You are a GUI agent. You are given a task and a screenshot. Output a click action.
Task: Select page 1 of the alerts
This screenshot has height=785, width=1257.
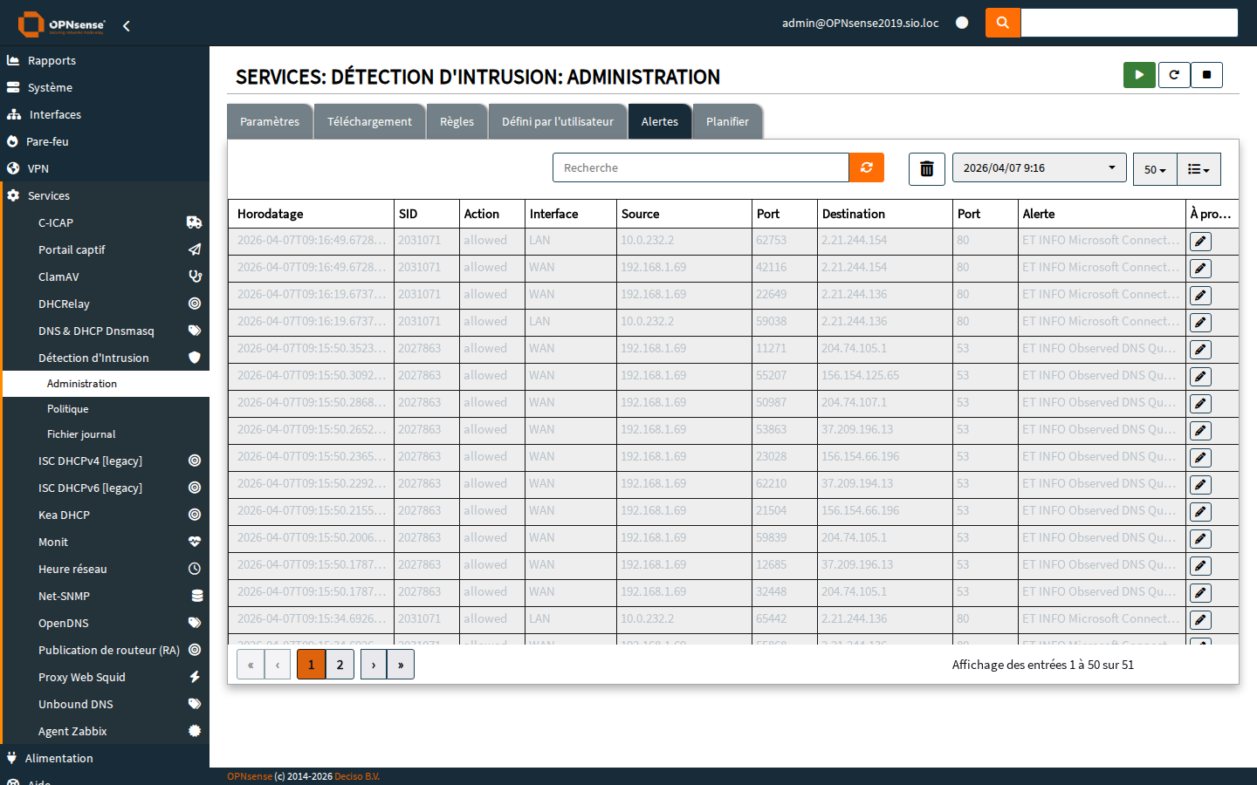tap(311, 665)
